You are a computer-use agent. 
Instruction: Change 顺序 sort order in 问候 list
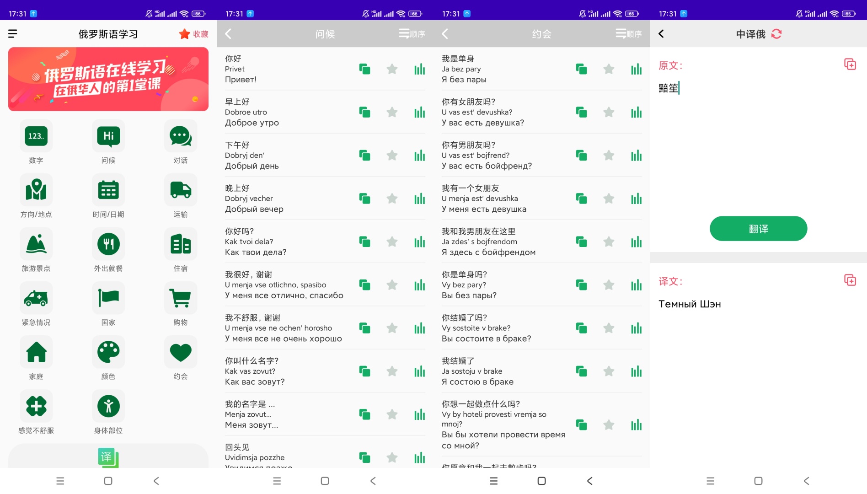click(x=412, y=34)
